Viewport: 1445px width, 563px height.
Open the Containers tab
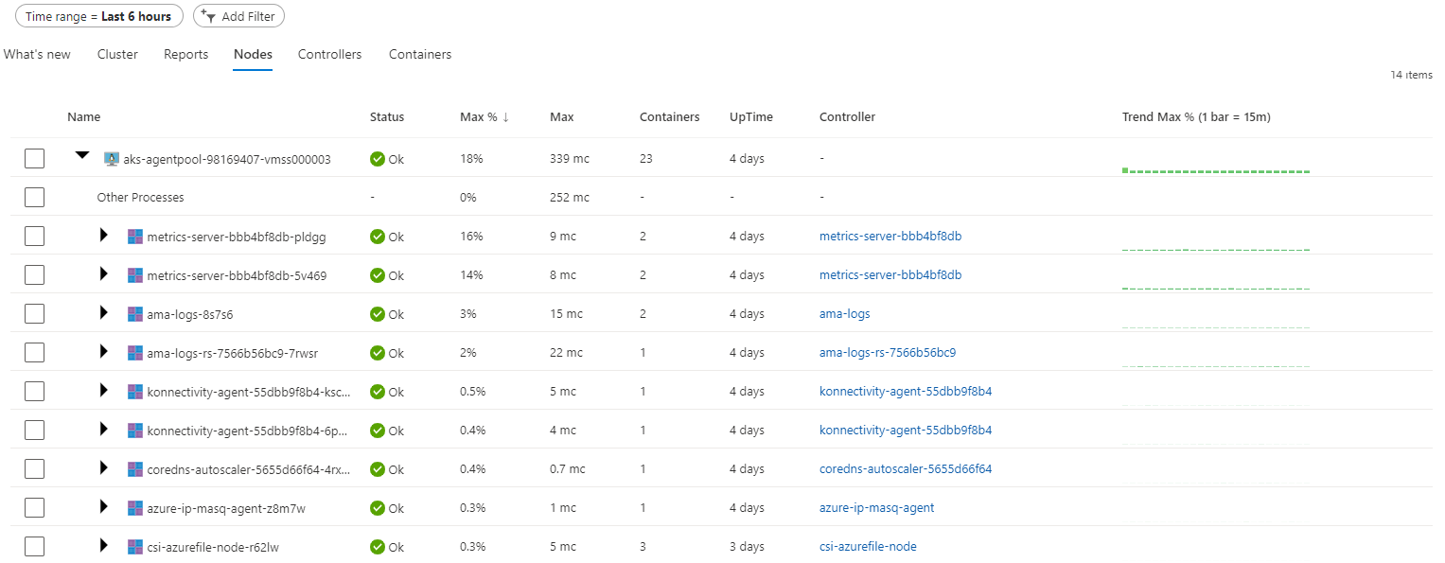(420, 55)
